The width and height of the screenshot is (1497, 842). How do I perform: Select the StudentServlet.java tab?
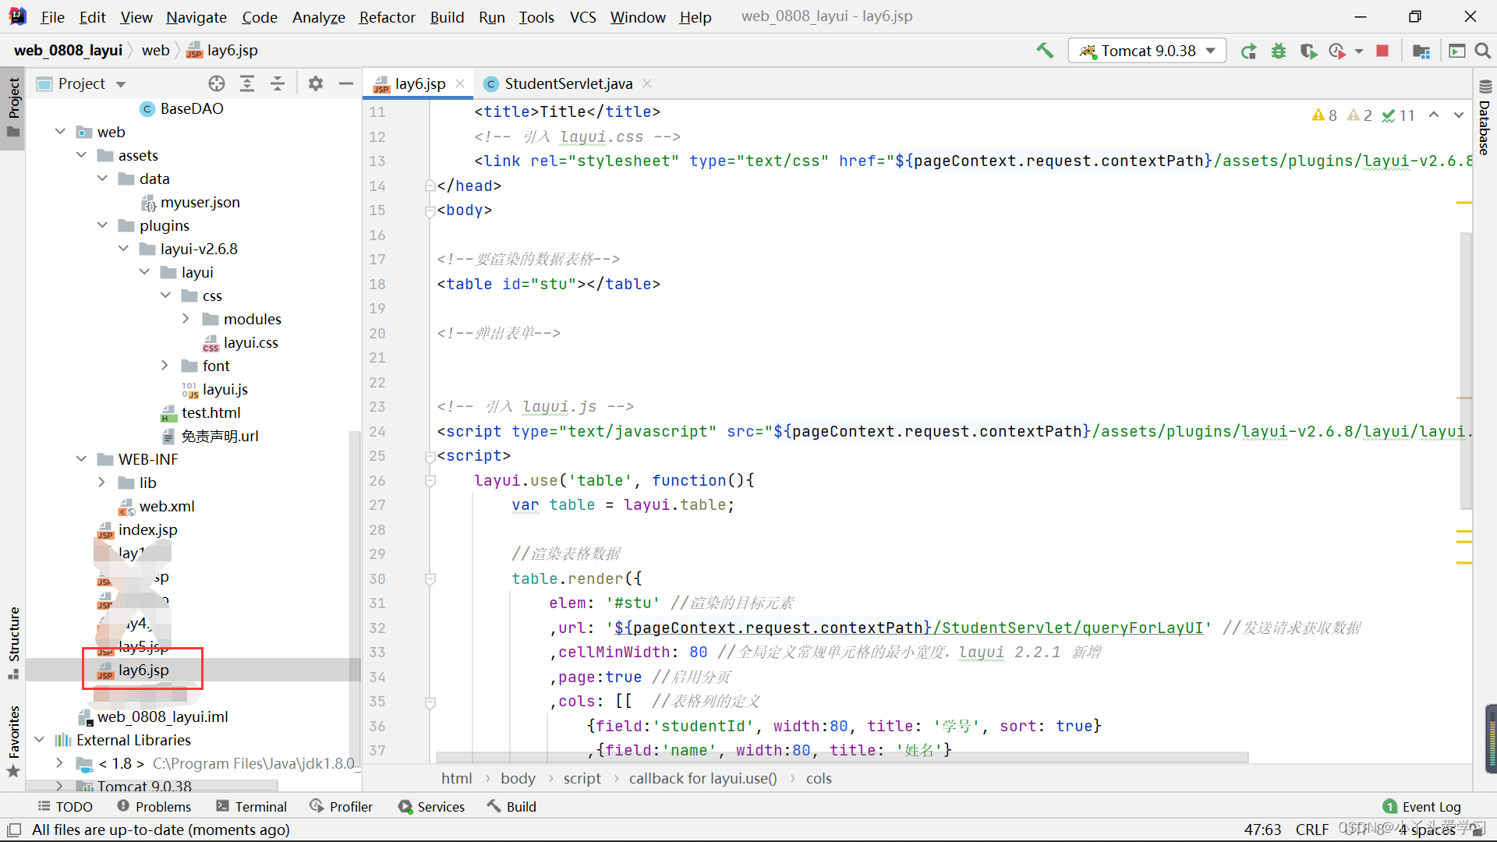click(568, 83)
